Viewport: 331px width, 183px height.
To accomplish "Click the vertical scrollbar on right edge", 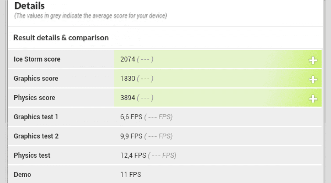I will click(x=324, y=61).
